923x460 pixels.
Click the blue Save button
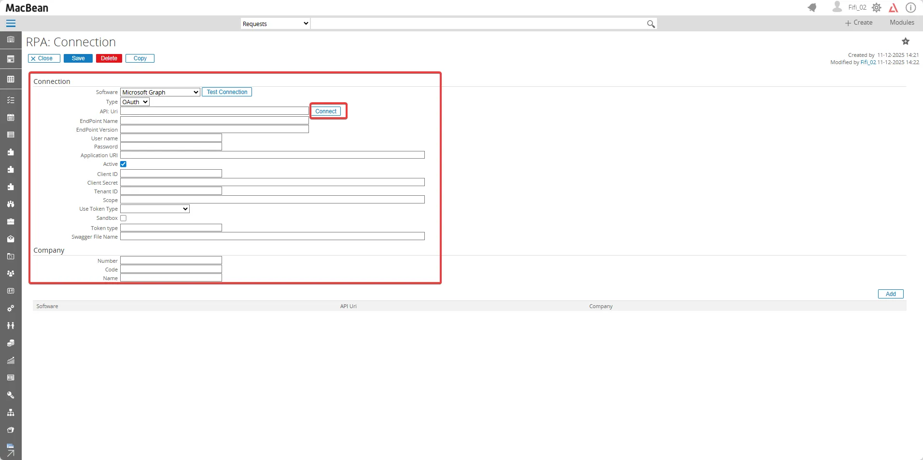(x=78, y=58)
